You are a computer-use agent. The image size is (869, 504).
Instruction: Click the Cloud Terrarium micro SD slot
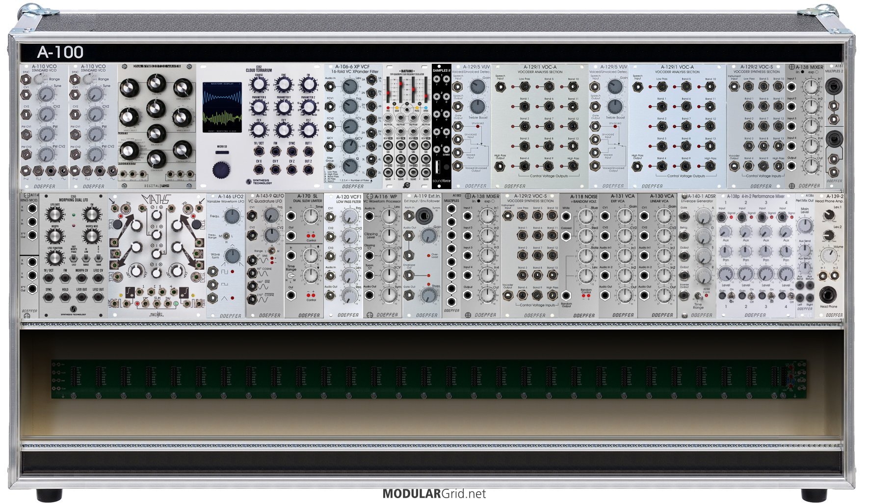point(221,153)
